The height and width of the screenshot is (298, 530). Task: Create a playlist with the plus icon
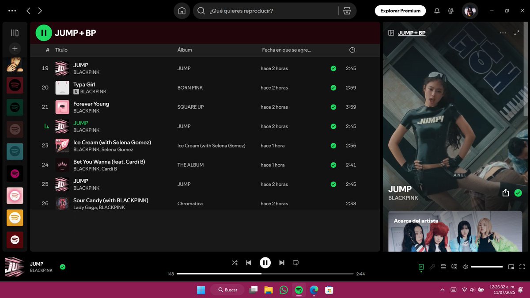click(15, 49)
